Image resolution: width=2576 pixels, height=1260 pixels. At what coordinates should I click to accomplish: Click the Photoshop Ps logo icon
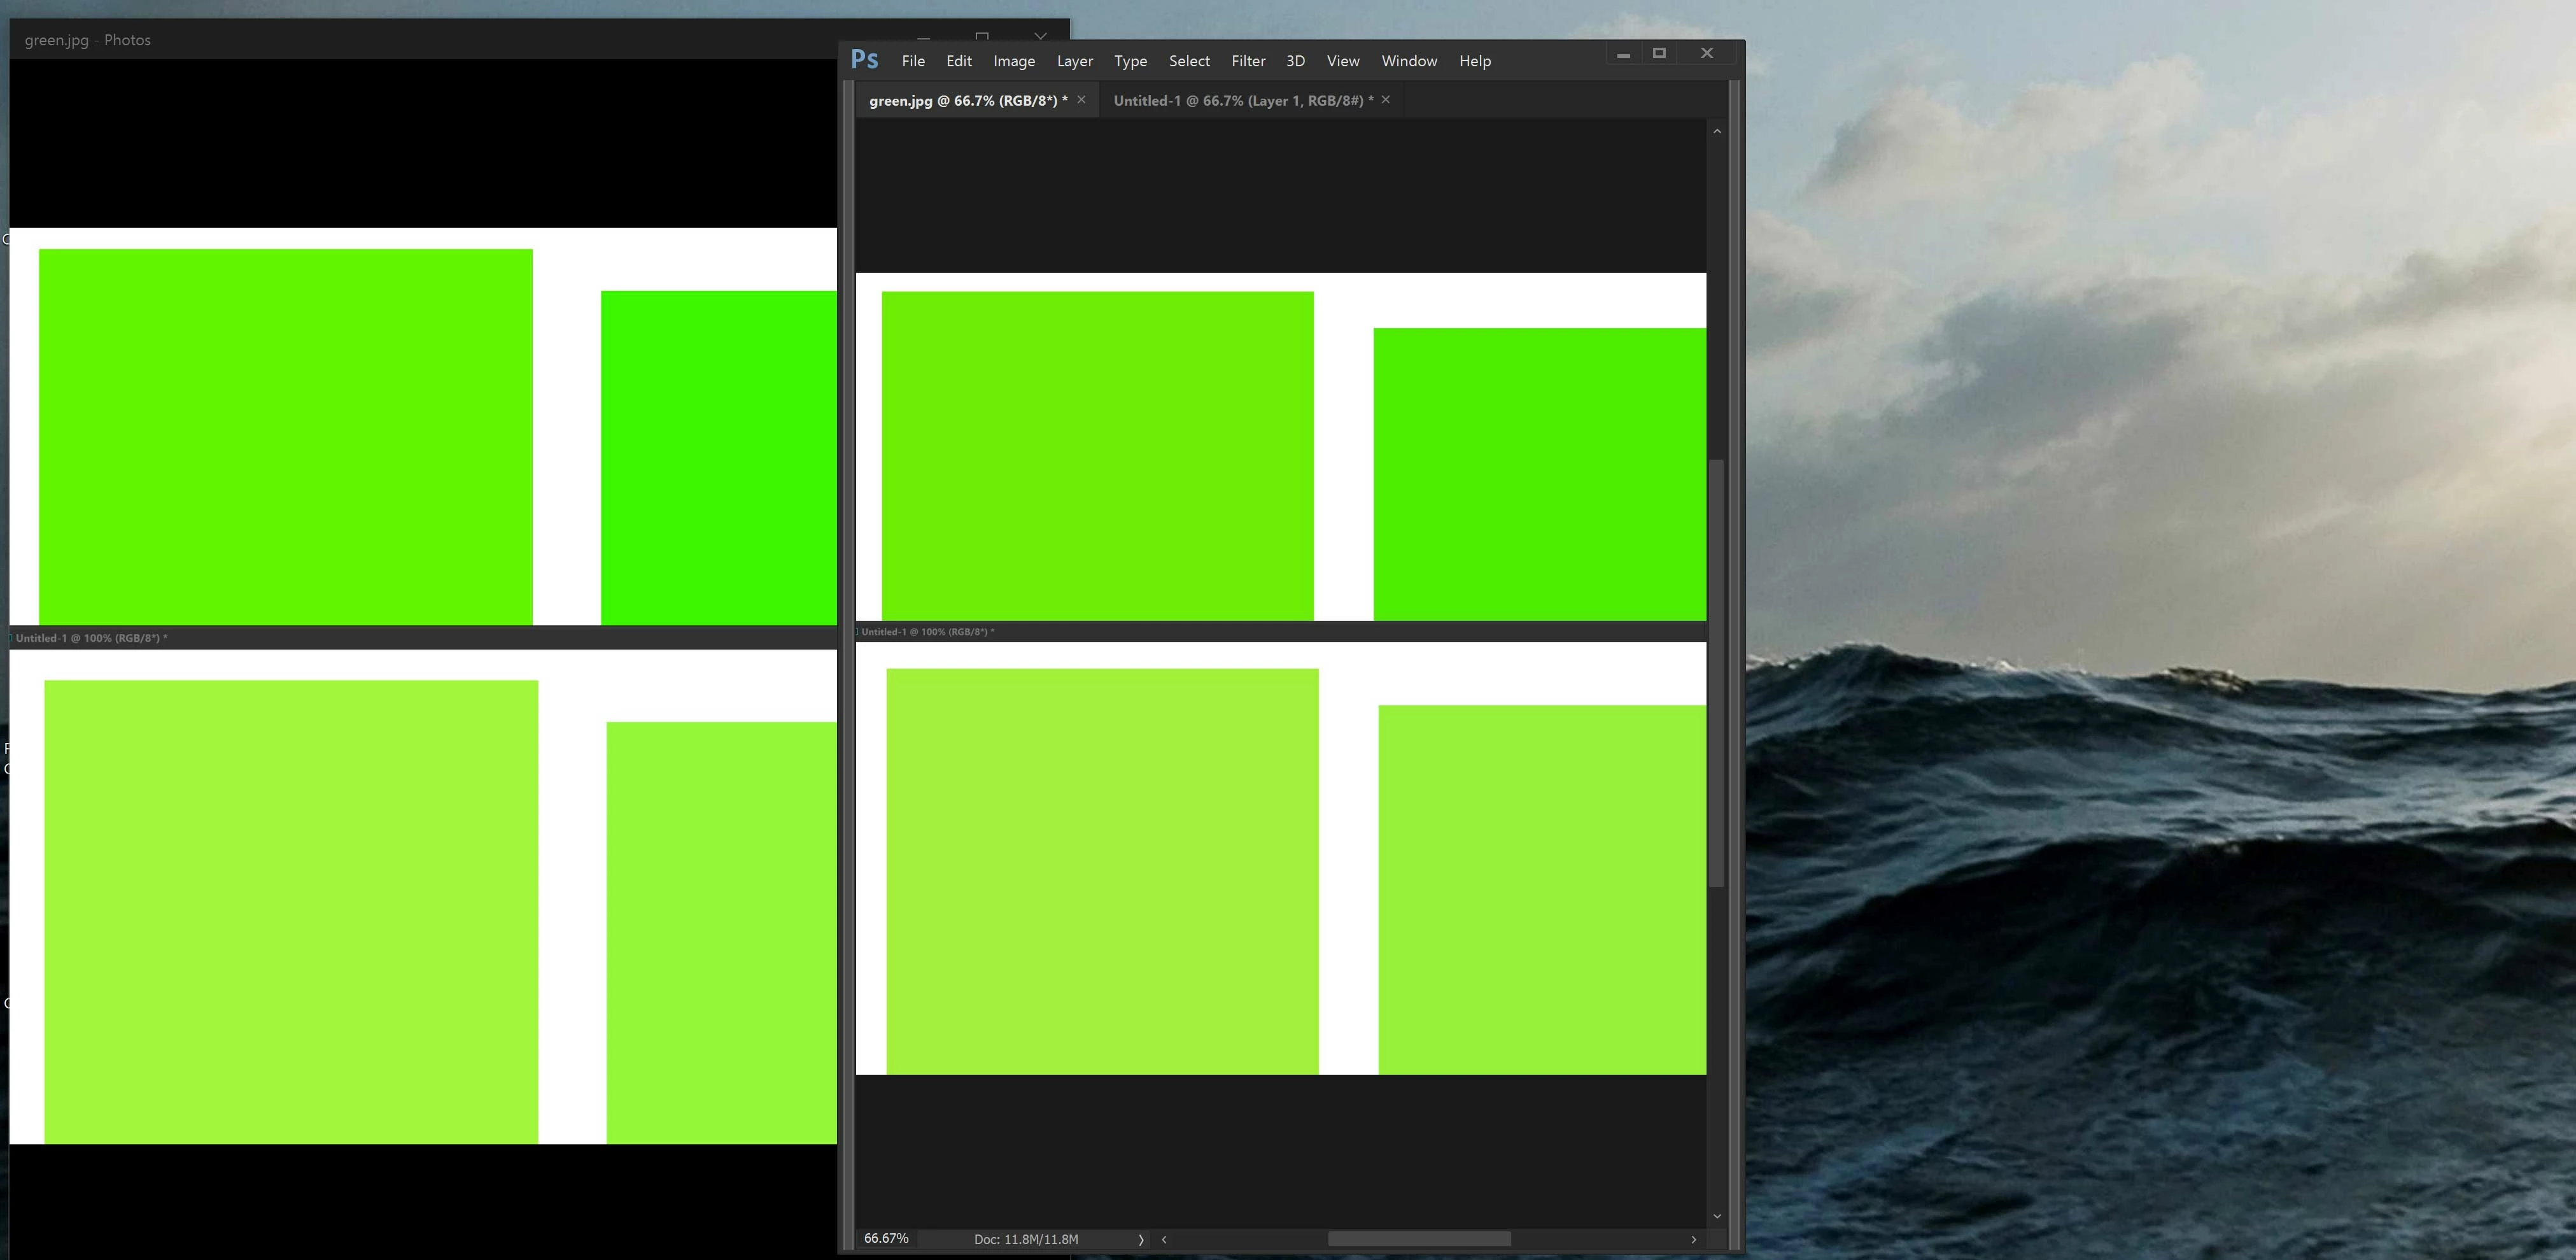pos(864,60)
